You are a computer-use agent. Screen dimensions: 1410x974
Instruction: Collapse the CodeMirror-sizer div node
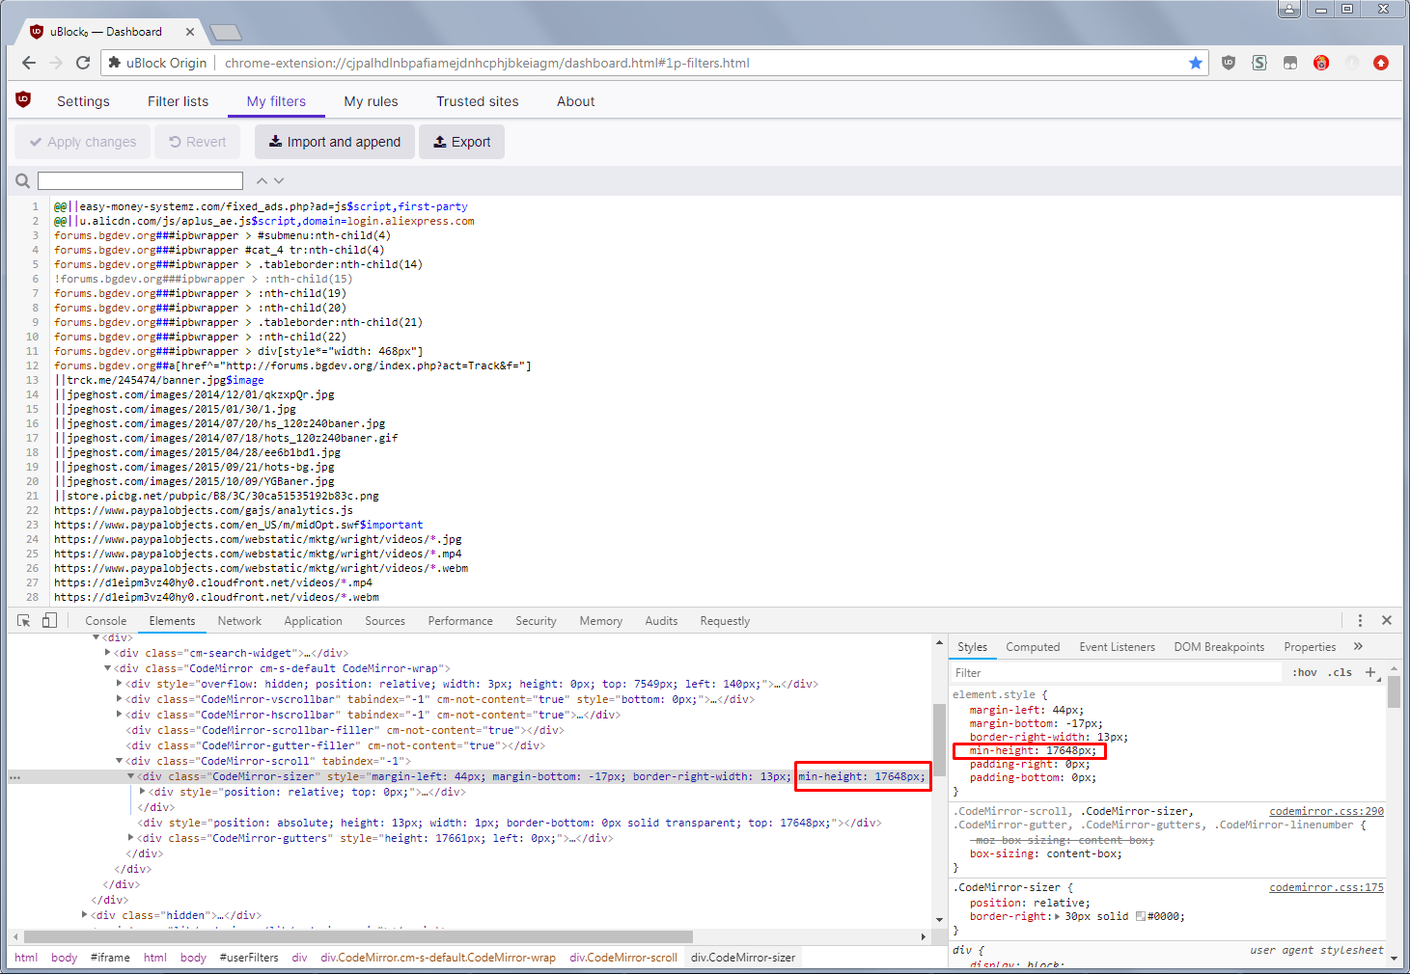[131, 776]
